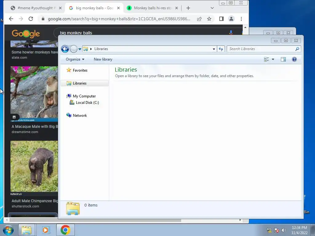Click the Explorer forward navigation button
Image resolution: width=315 pixels, height=236 pixels.
(74, 49)
